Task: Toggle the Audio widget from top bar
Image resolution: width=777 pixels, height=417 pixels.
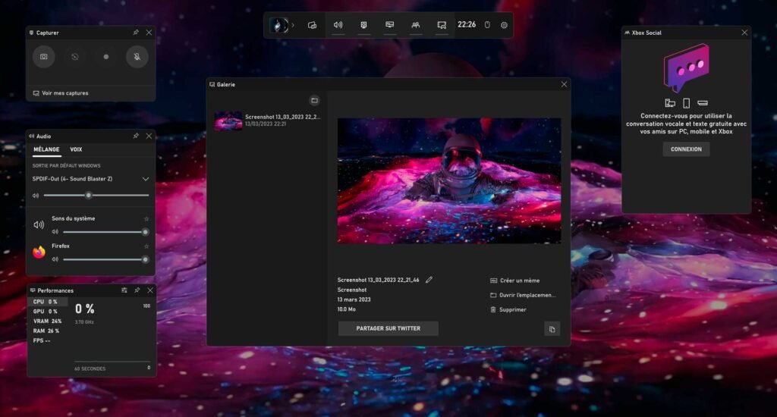Action: pos(338,25)
